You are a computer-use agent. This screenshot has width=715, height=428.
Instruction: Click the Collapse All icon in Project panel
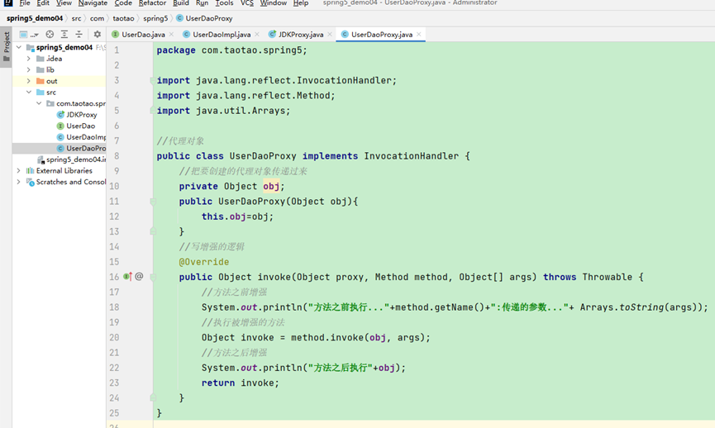point(79,34)
